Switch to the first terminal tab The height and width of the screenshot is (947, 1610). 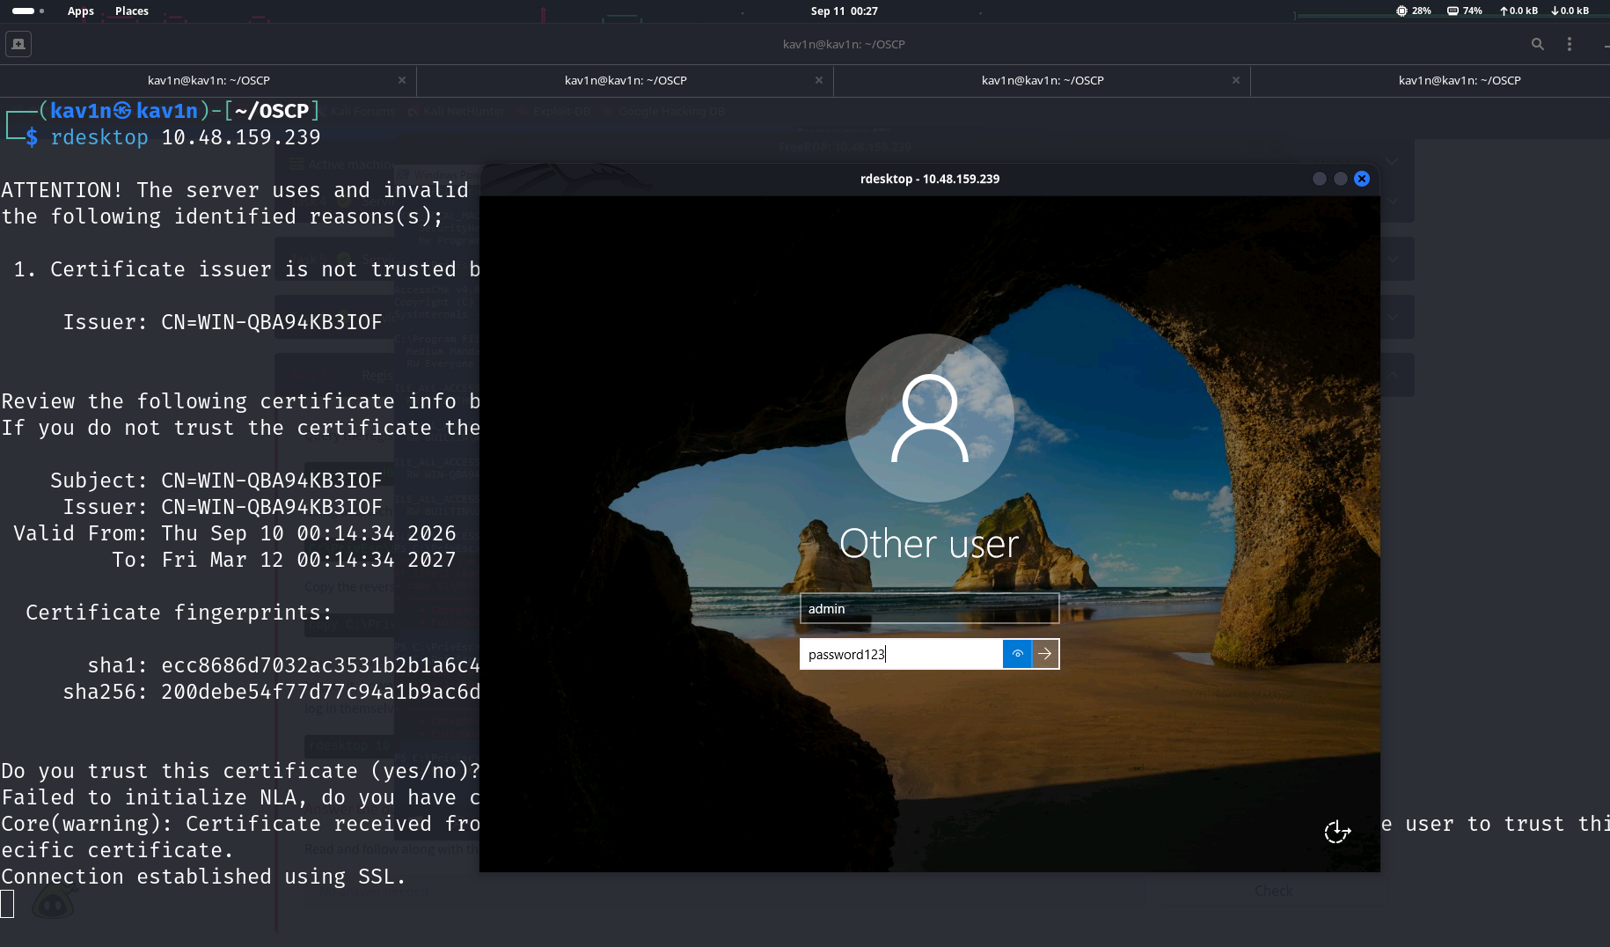pos(209,80)
